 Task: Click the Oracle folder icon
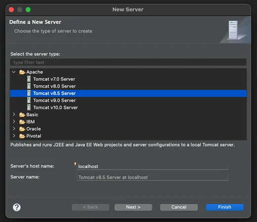(22, 129)
